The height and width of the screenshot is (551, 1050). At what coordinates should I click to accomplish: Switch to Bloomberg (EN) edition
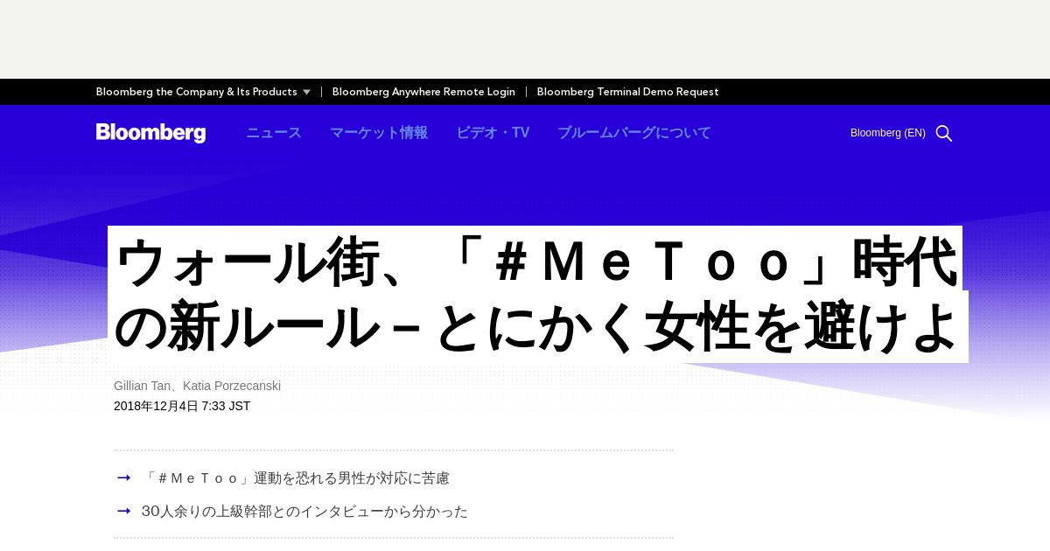click(x=888, y=133)
